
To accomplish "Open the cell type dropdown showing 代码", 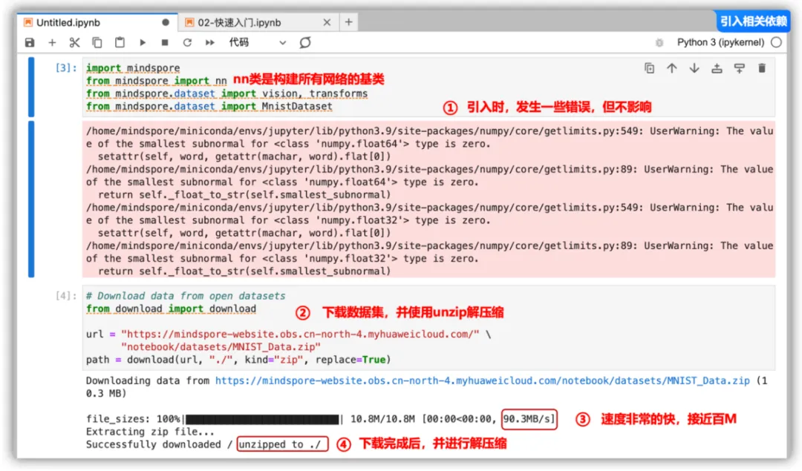I will pos(257,42).
